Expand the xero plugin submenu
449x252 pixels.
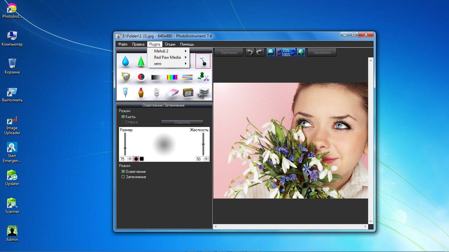(168, 64)
